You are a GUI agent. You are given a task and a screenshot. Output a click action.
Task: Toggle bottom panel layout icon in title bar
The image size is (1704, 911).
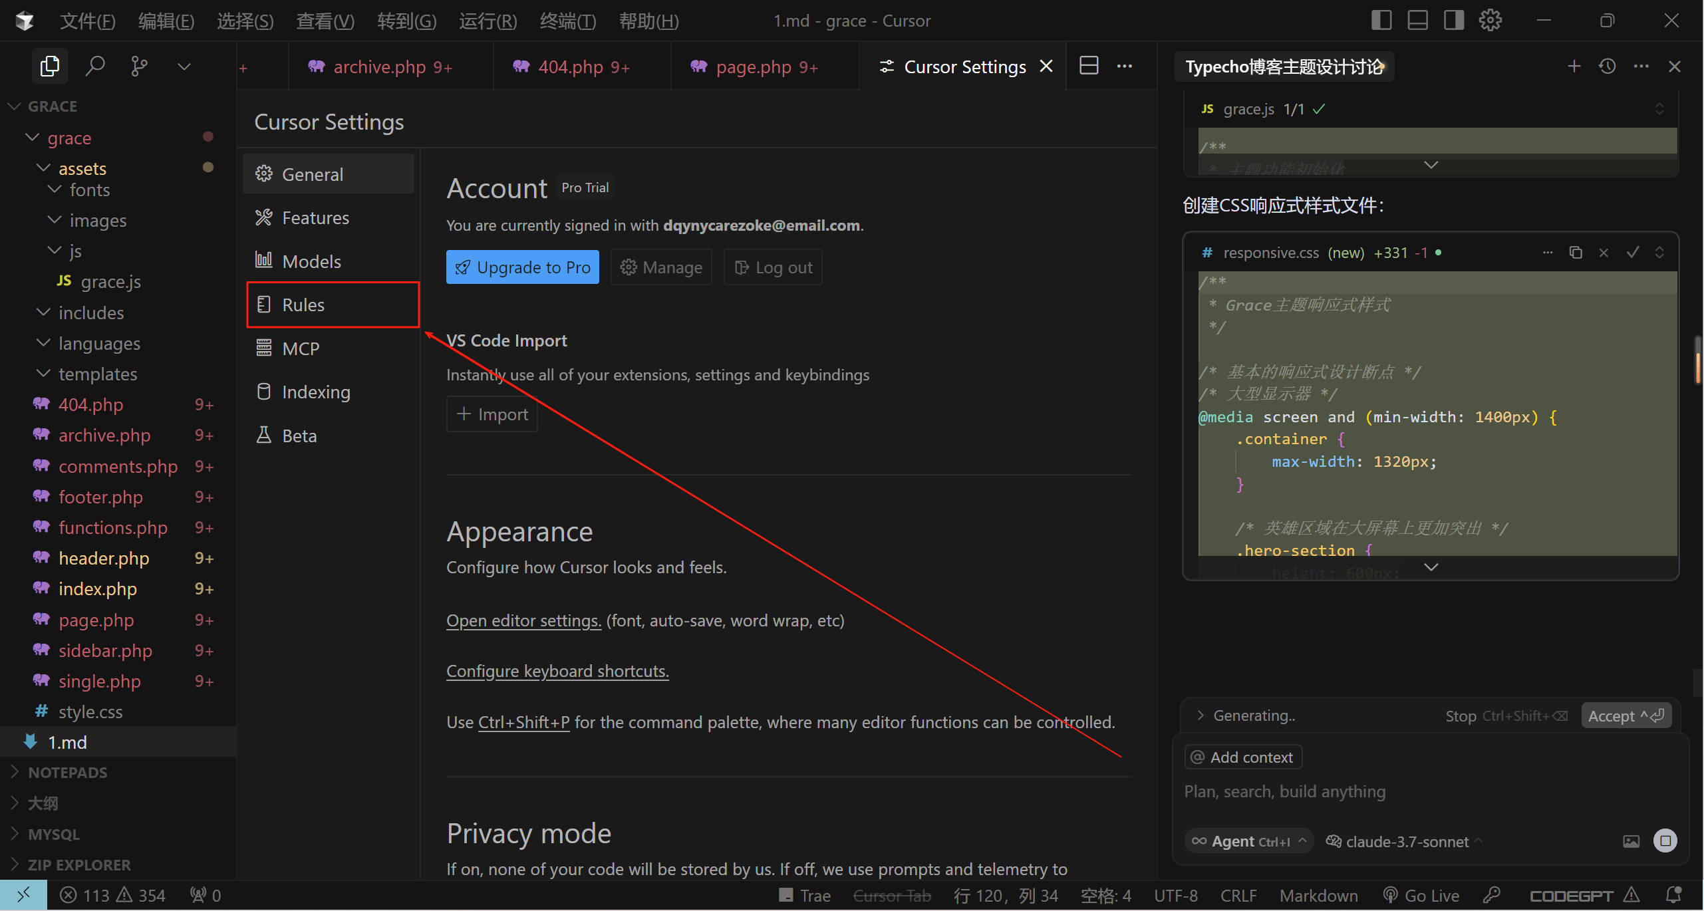tap(1417, 20)
